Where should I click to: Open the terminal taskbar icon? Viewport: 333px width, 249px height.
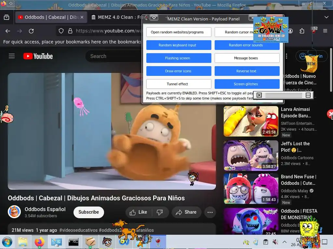click(73, 242)
